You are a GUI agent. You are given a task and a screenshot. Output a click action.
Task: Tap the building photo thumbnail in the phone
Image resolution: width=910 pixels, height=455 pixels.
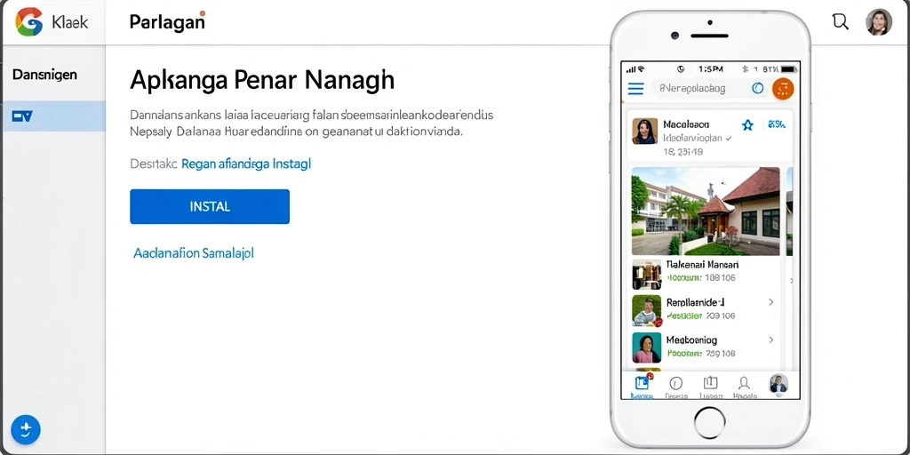705,212
